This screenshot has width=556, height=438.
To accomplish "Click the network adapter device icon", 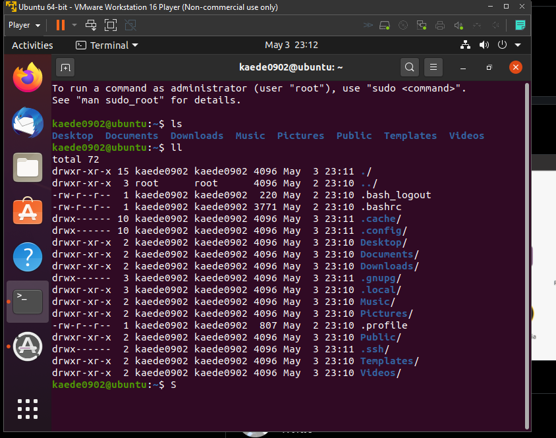I will (422, 24).
